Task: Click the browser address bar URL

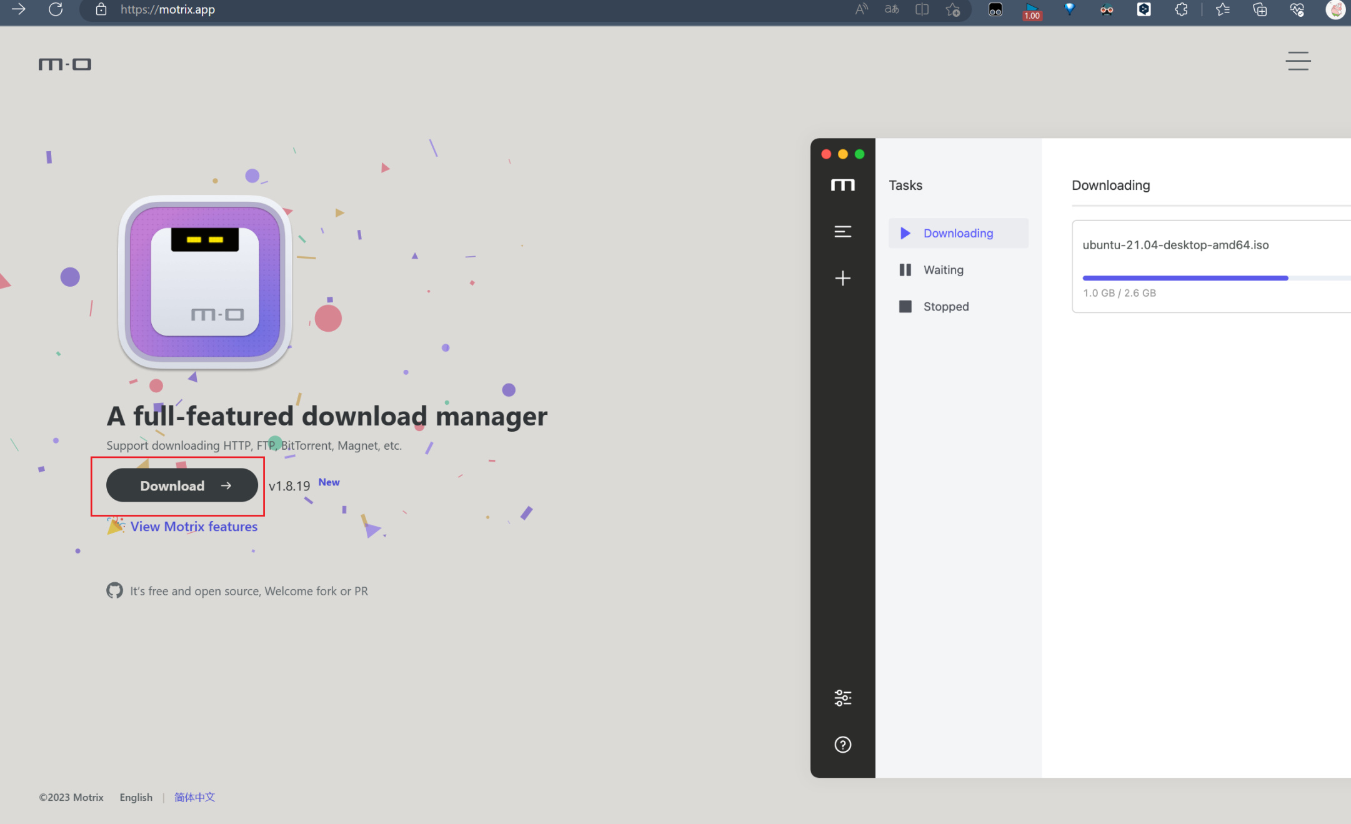Action: click(167, 9)
